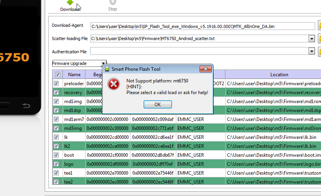The width and height of the screenshot is (321, 196).
Task: Select the logo partition location cell
Action: point(273,164)
